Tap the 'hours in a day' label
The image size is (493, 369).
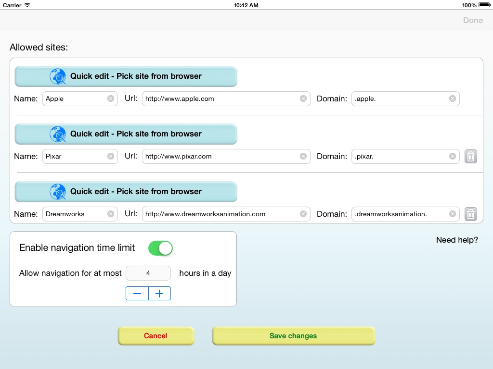(x=205, y=273)
